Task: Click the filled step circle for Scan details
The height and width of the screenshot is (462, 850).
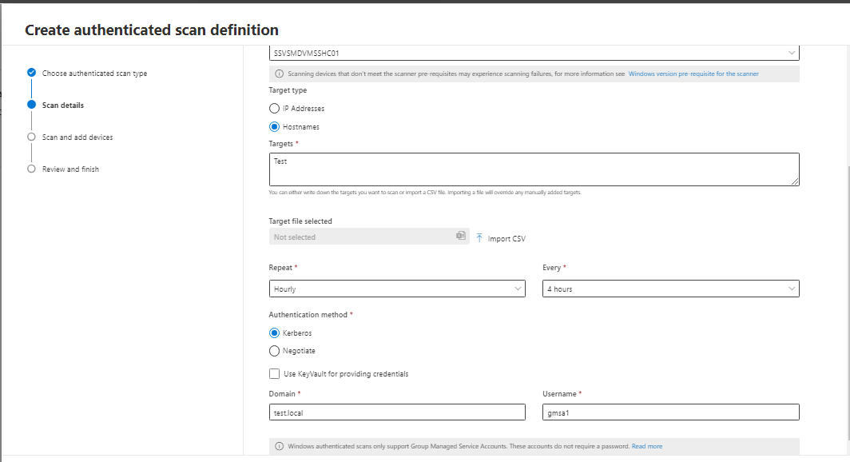Action: (31, 104)
